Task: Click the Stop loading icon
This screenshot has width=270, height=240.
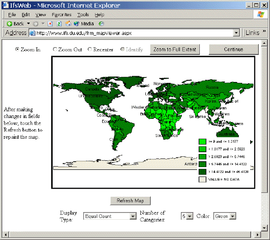Action: [x=50, y=23]
